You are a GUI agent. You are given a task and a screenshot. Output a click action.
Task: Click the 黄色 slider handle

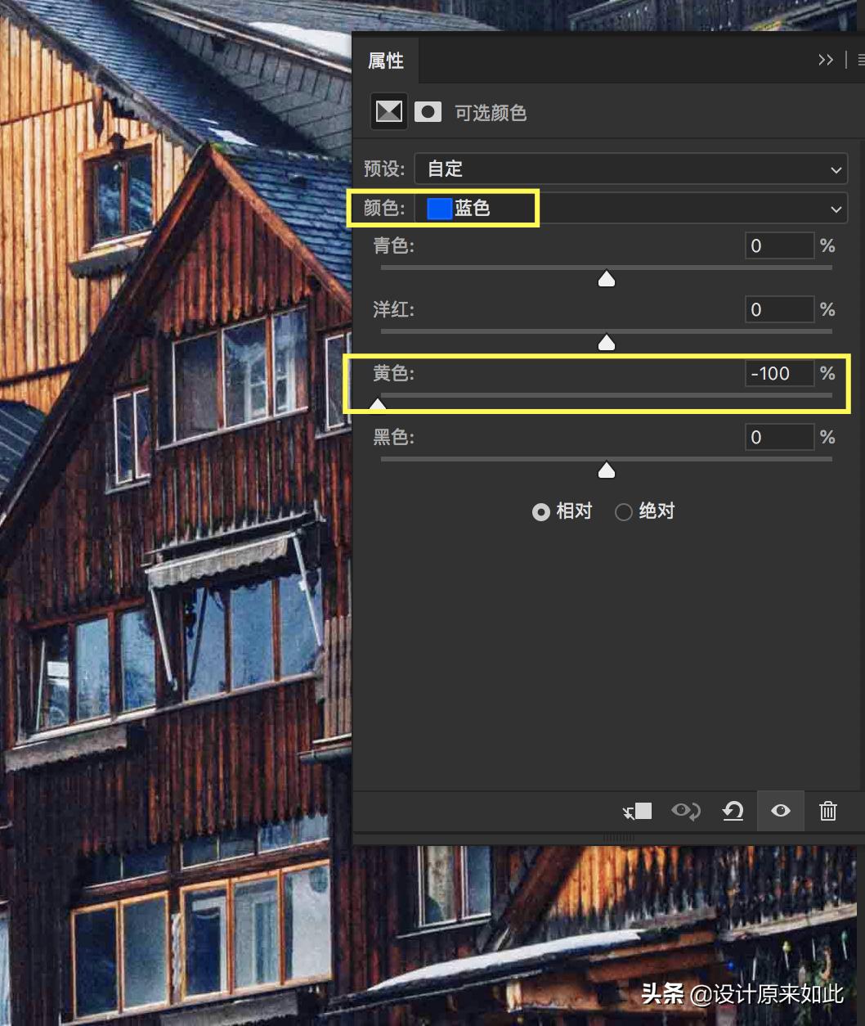378,404
